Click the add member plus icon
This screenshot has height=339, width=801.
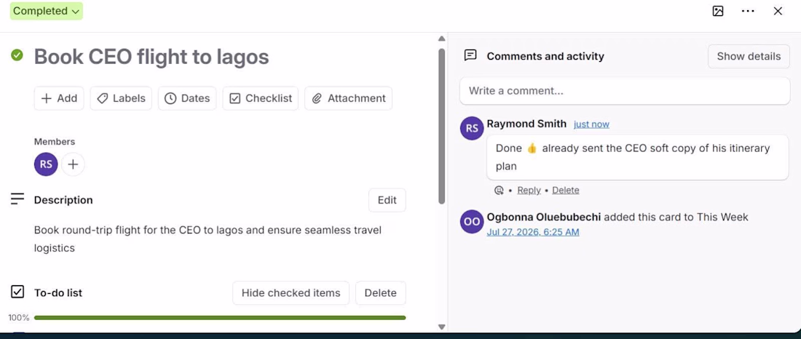73,164
